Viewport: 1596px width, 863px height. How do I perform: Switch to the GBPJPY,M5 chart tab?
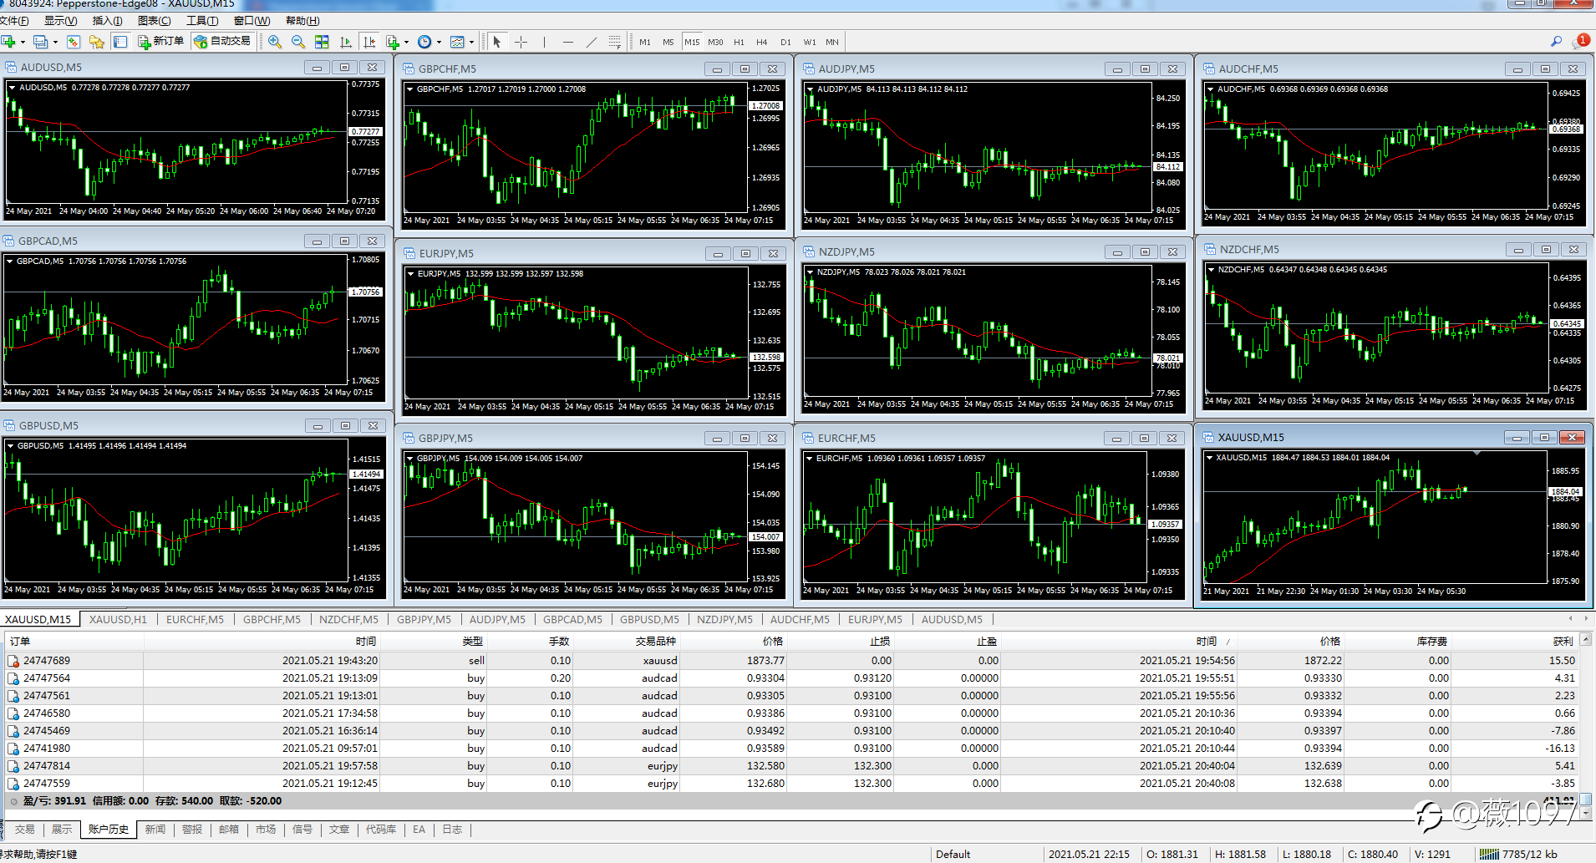424,620
